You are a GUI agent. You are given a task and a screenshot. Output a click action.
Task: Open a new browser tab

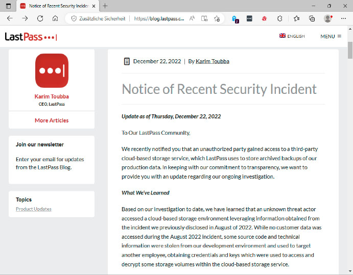click(x=105, y=6)
